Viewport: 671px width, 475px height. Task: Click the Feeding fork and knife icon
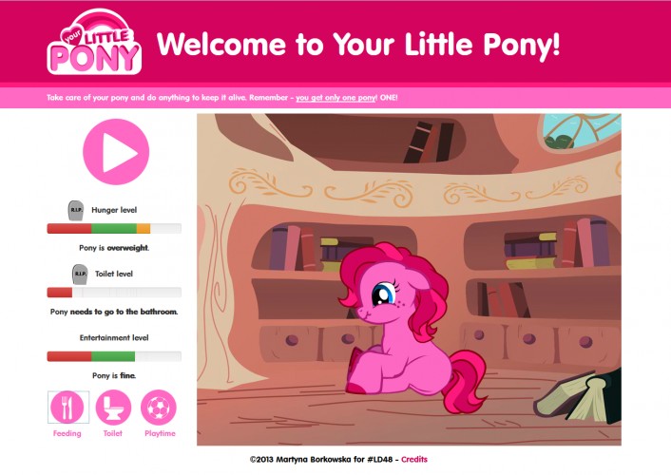tap(67, 407)
